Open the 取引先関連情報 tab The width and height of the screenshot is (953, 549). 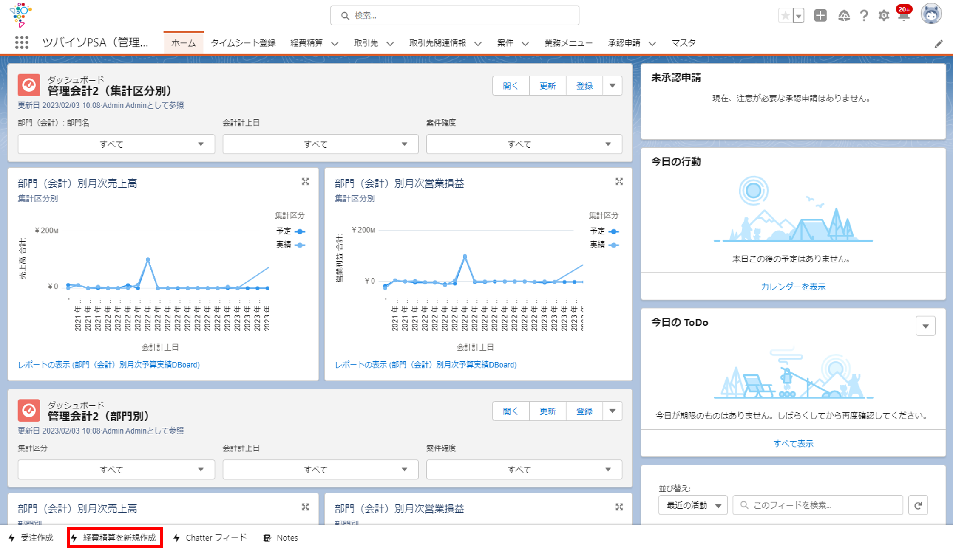438,43
